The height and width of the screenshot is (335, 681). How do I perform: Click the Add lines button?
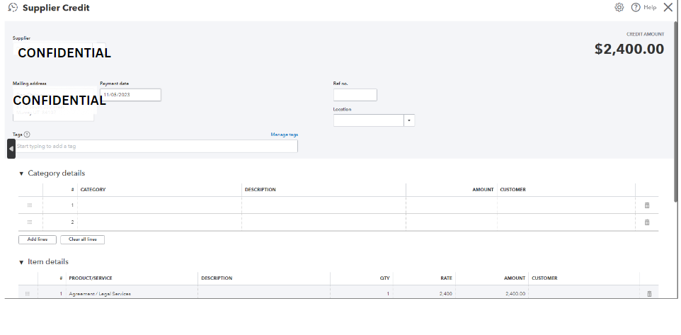tap(38, 239)
